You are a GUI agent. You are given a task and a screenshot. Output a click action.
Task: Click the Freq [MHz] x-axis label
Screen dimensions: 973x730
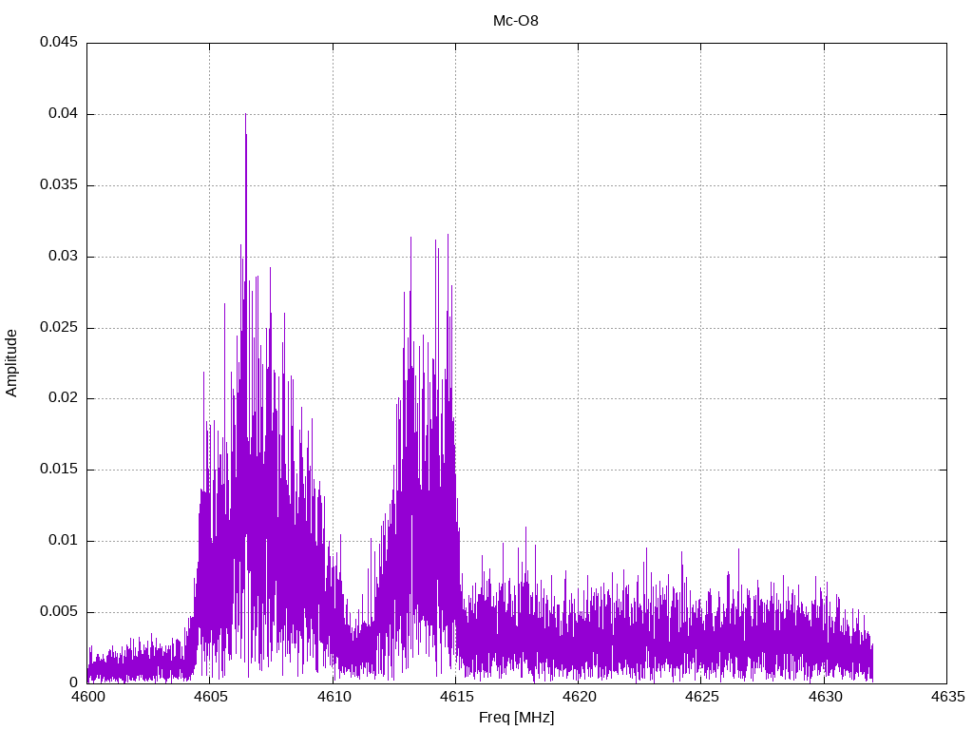[x=516, y=718]
